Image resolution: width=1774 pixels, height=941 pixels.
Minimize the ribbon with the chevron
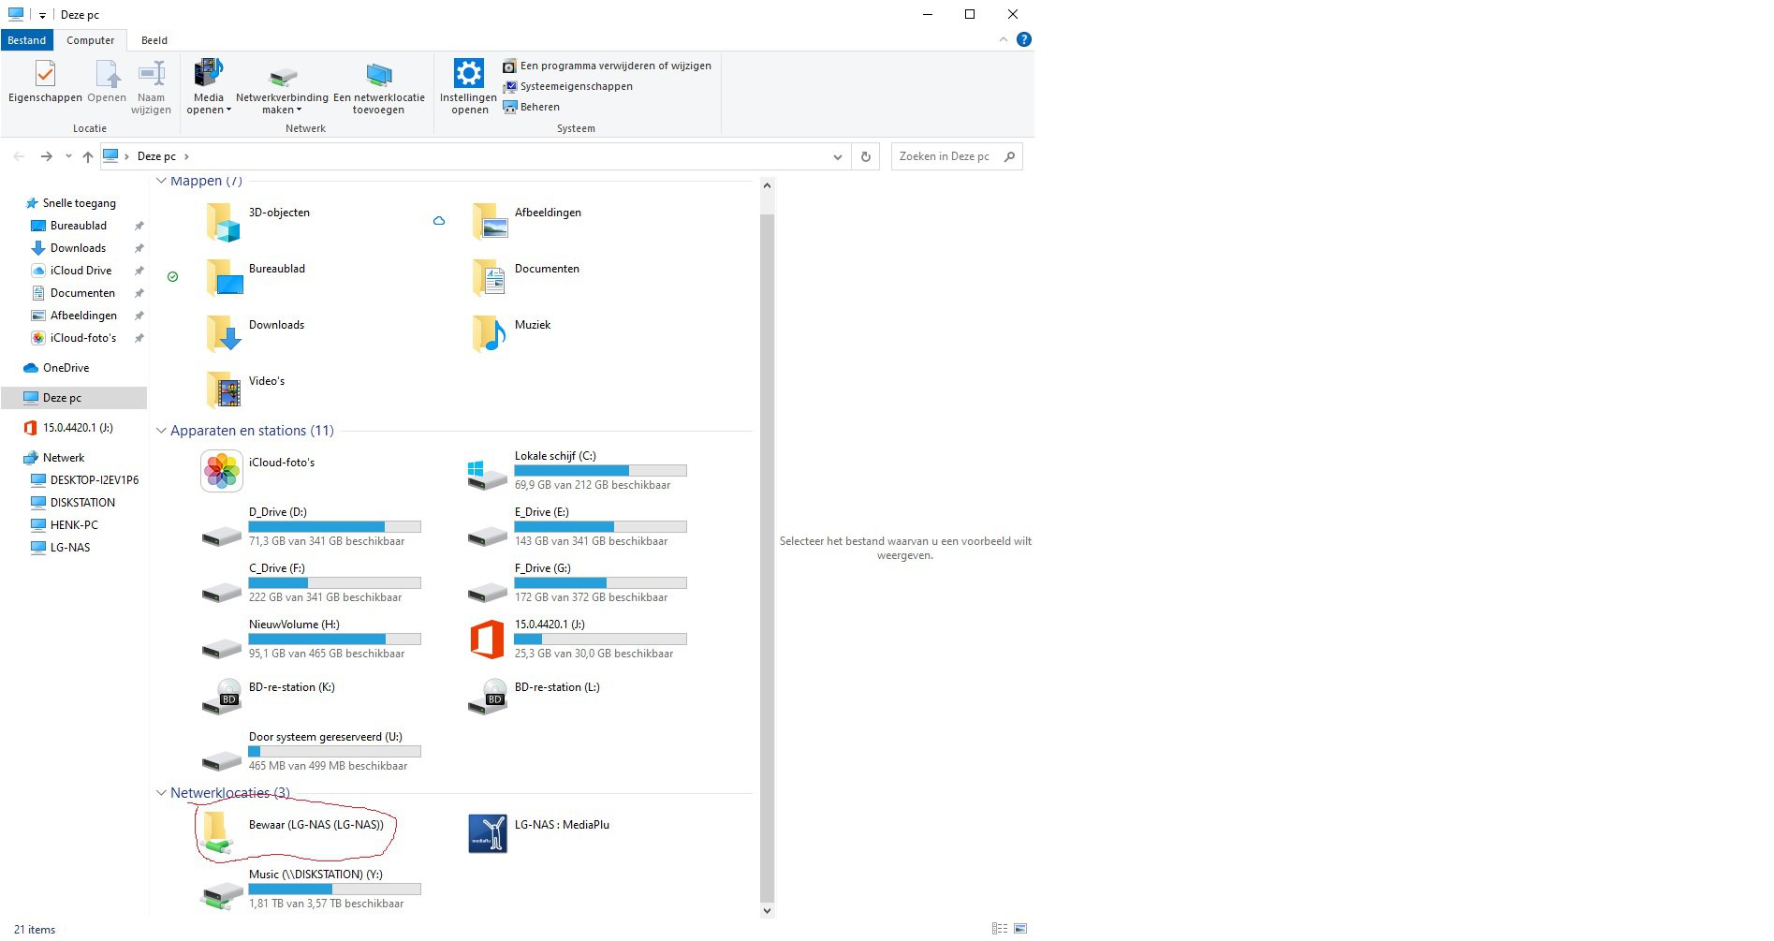click(x=1004, y=39)
